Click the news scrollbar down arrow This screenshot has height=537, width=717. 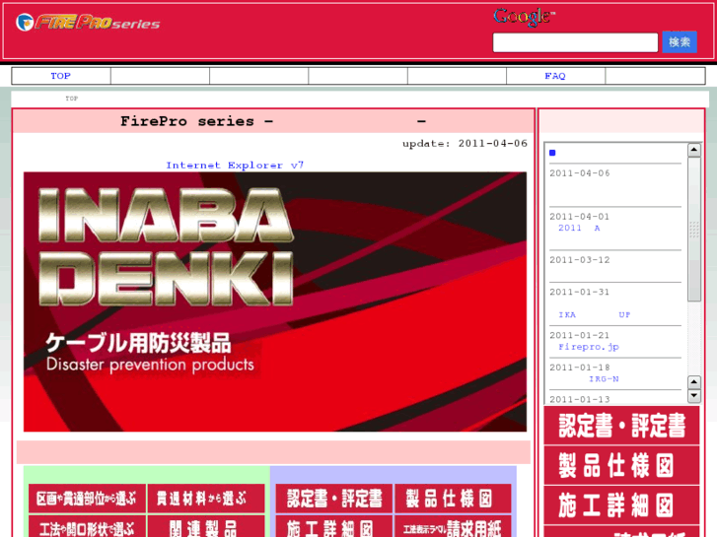694,395
